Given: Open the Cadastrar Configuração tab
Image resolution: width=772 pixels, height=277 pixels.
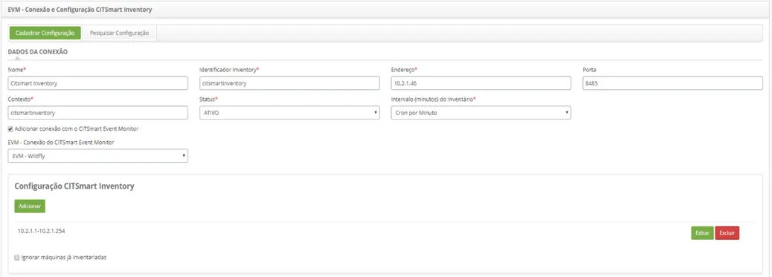Looking at the screenshot, I should [x=45, y=33].
